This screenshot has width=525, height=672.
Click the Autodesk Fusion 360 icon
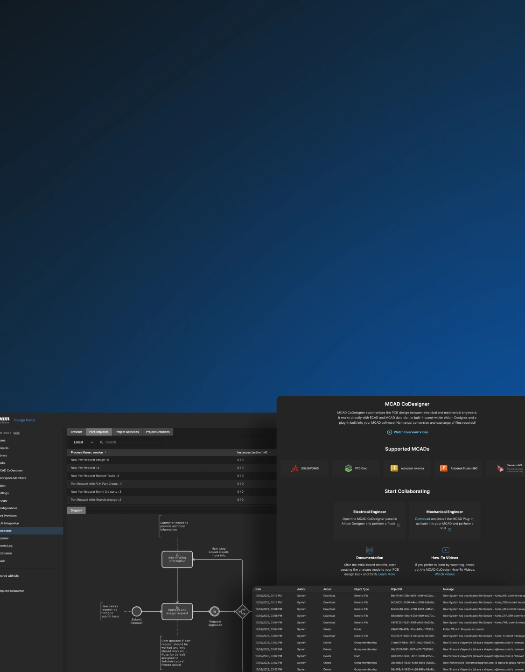444,468
